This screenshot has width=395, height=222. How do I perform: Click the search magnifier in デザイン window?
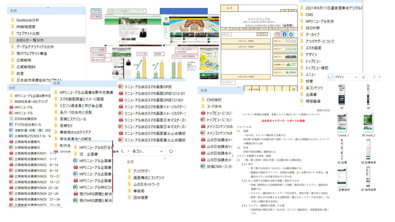point(374,77)
